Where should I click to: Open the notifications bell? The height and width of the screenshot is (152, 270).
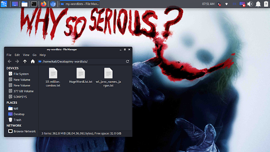tap(258, 4)
